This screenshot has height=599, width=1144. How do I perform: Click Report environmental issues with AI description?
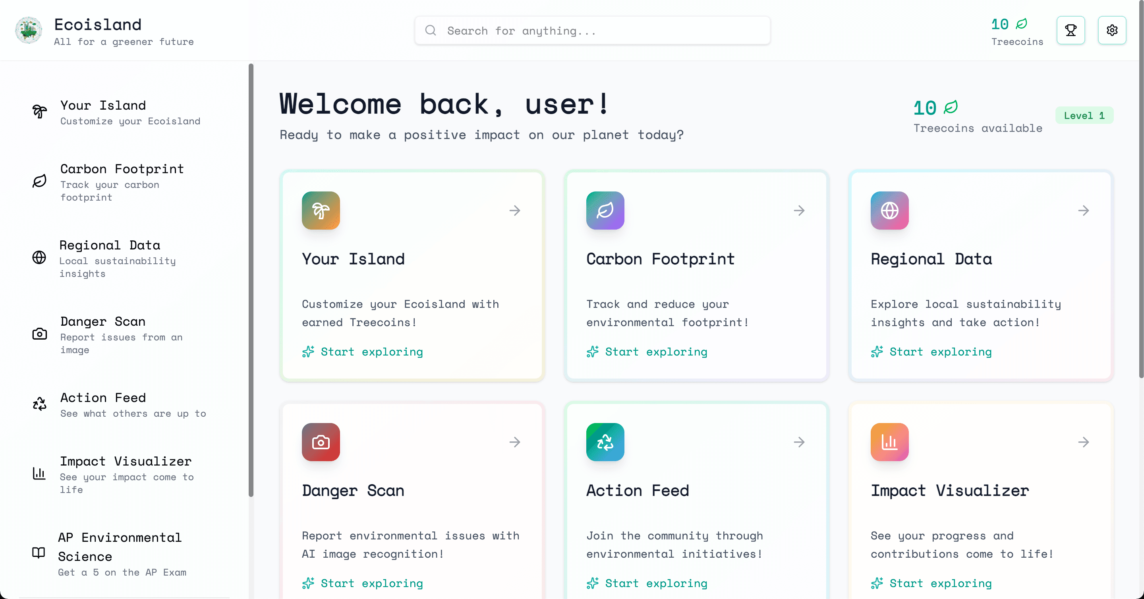[410, 545]
